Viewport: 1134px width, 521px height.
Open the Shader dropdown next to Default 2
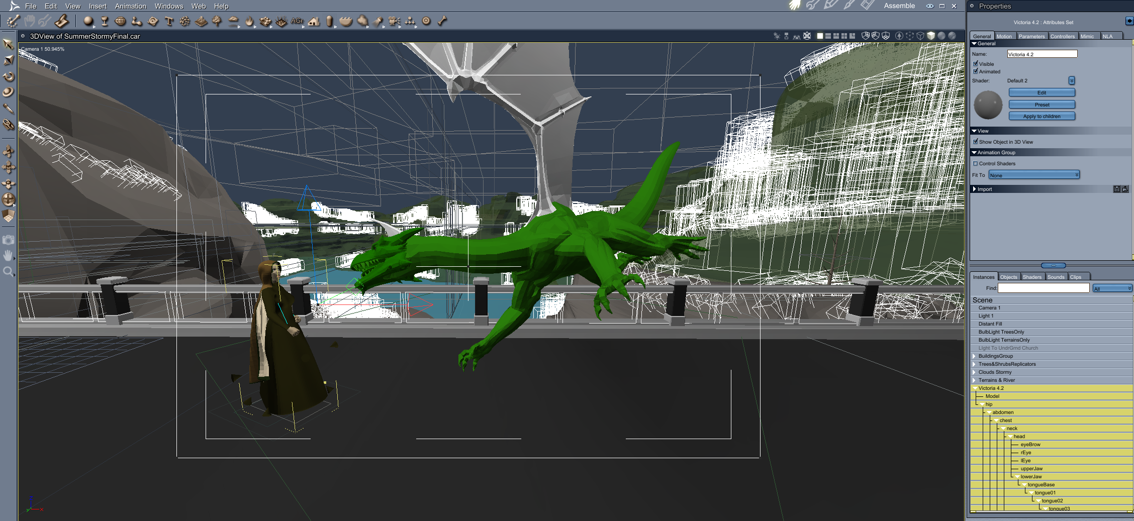[x=1072, y=80]
